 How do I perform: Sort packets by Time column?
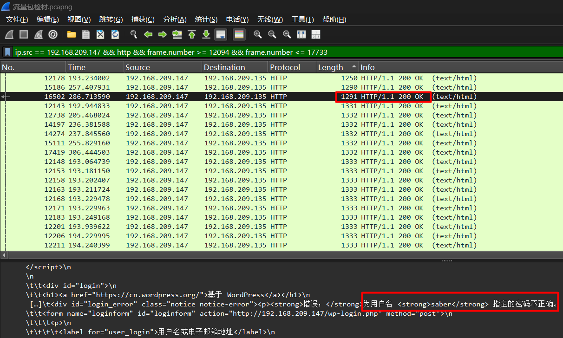tap(95, 67)
